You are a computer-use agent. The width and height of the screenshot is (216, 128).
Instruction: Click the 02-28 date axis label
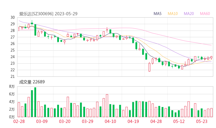pyautogui.click(x=19, y=121)
